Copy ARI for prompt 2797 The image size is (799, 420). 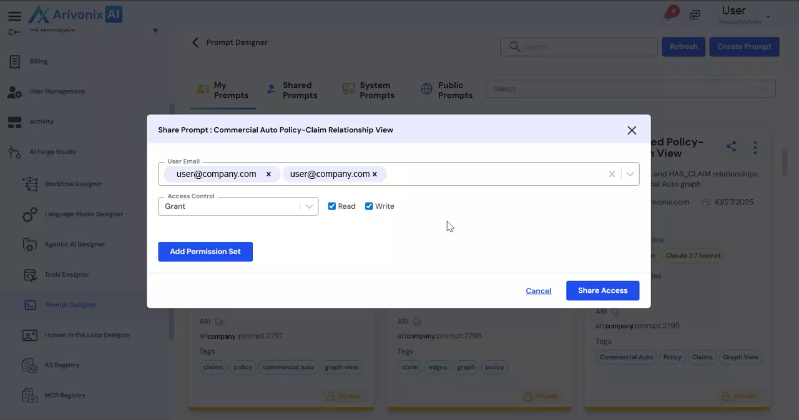[x=219, y=322]
